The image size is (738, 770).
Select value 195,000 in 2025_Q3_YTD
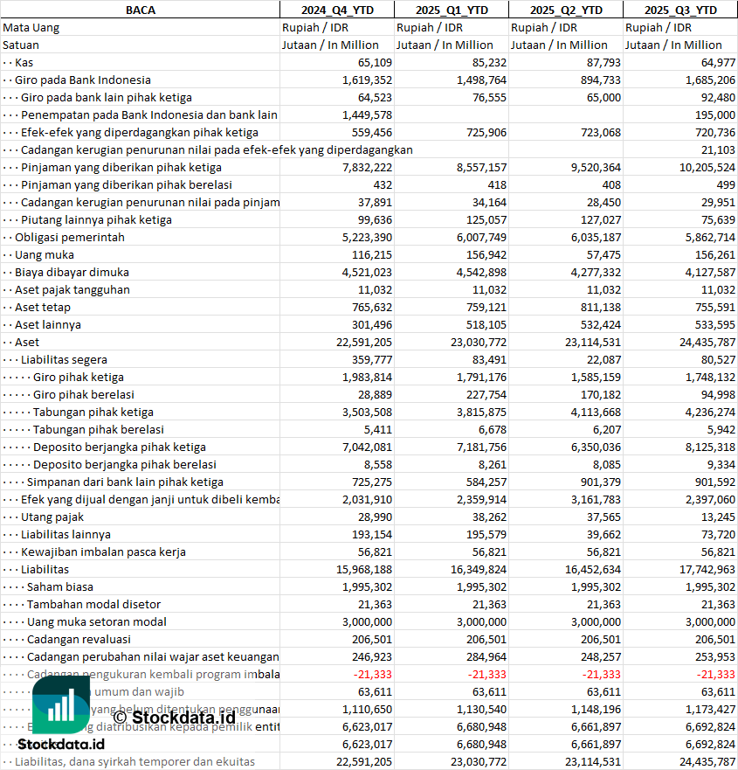click(x=715, y=114)
